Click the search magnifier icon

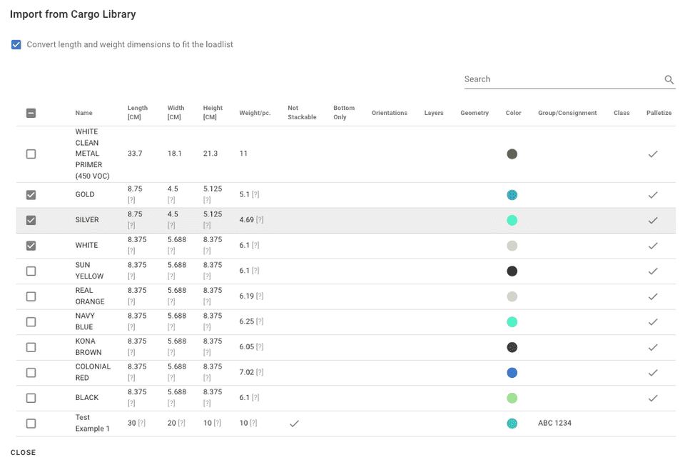669,80
